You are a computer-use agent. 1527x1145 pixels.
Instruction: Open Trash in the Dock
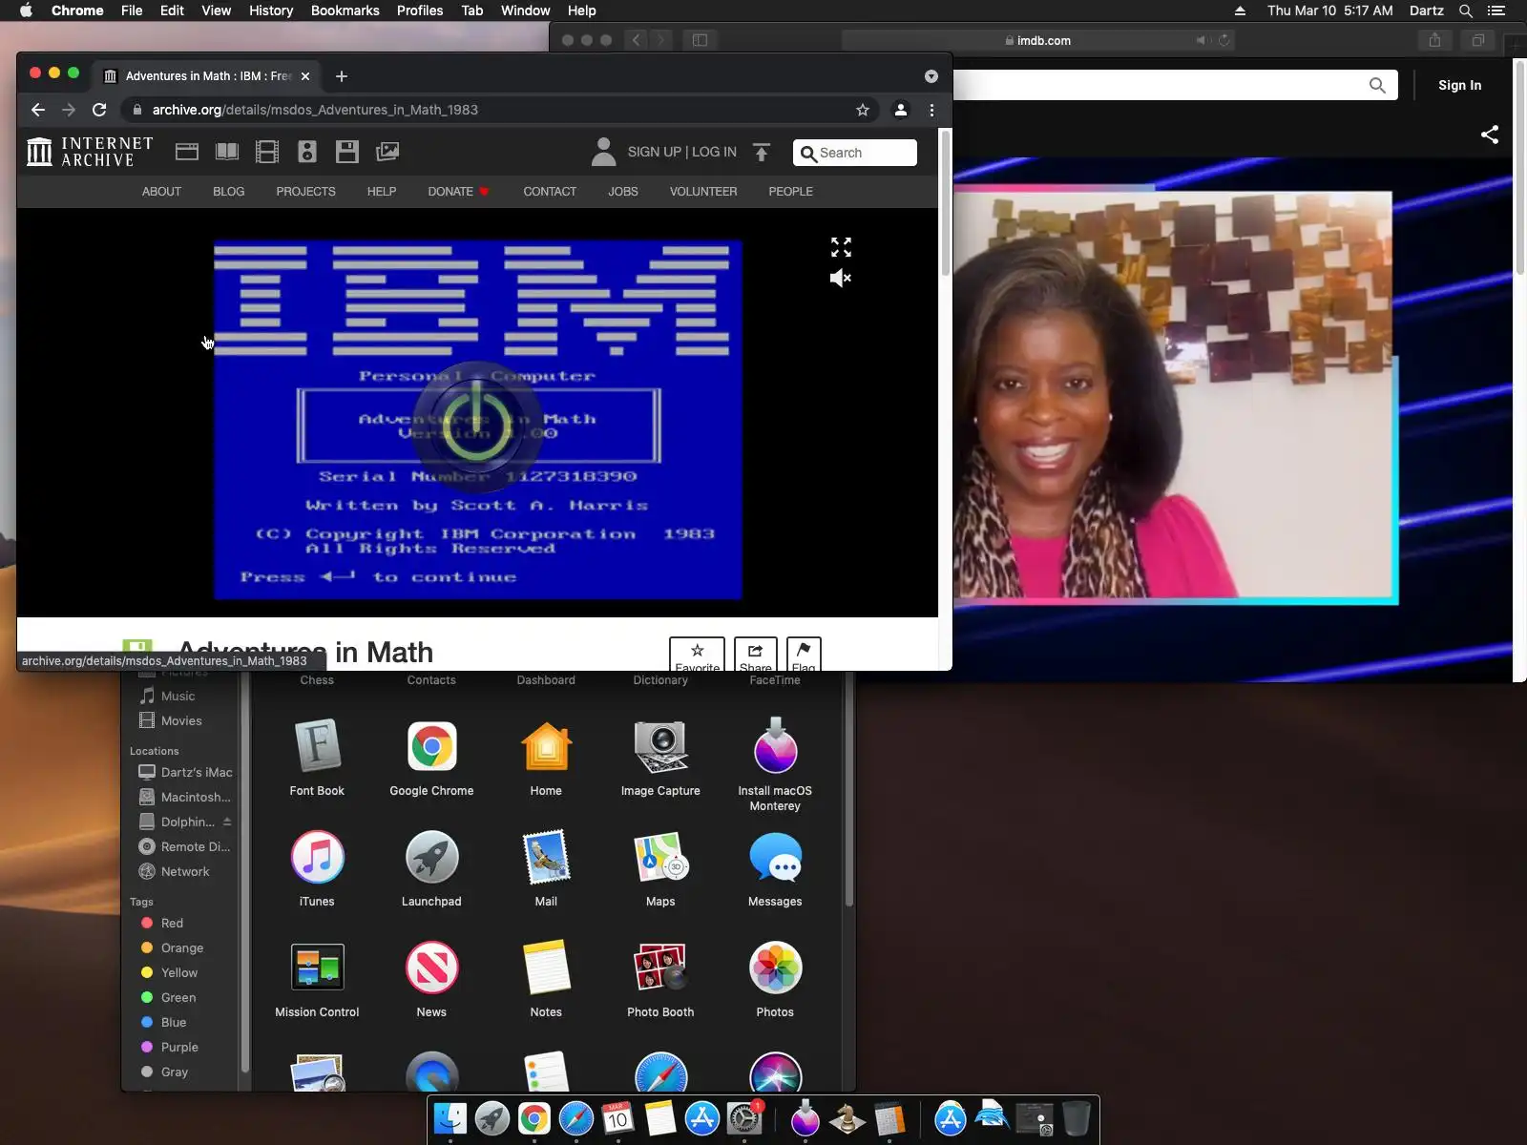coord(1076,1118)
